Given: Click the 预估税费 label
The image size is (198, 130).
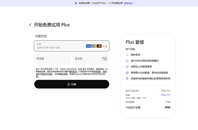Looking at the screenshot, I should point(130,102).
